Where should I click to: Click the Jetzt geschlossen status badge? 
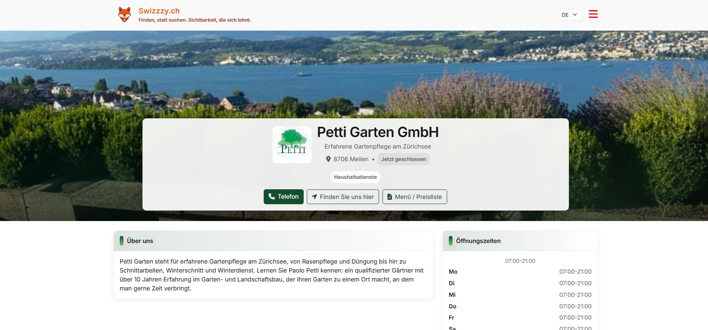(x=403, y=159)
